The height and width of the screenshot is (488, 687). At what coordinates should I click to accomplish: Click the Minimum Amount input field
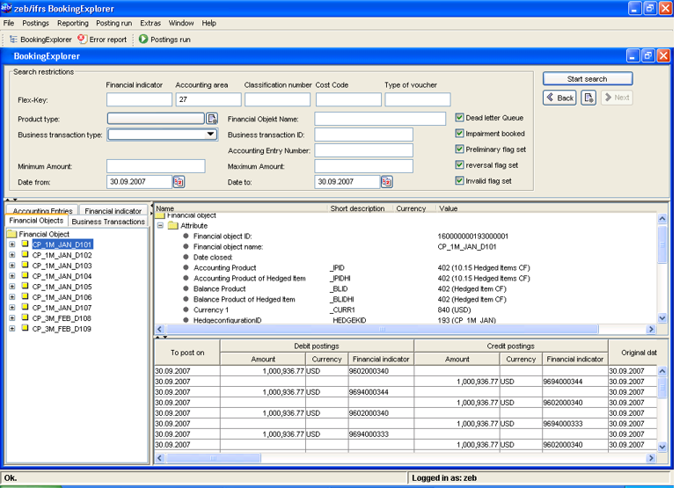156,166
